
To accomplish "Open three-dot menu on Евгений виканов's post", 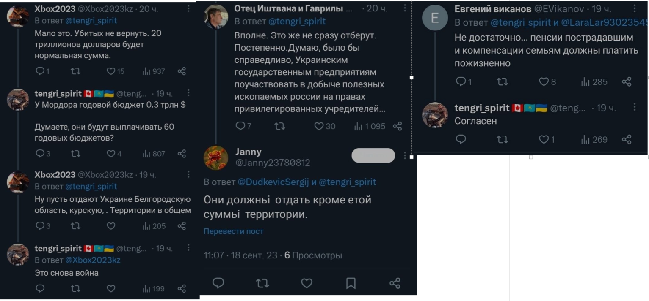I will pos(635,8).
